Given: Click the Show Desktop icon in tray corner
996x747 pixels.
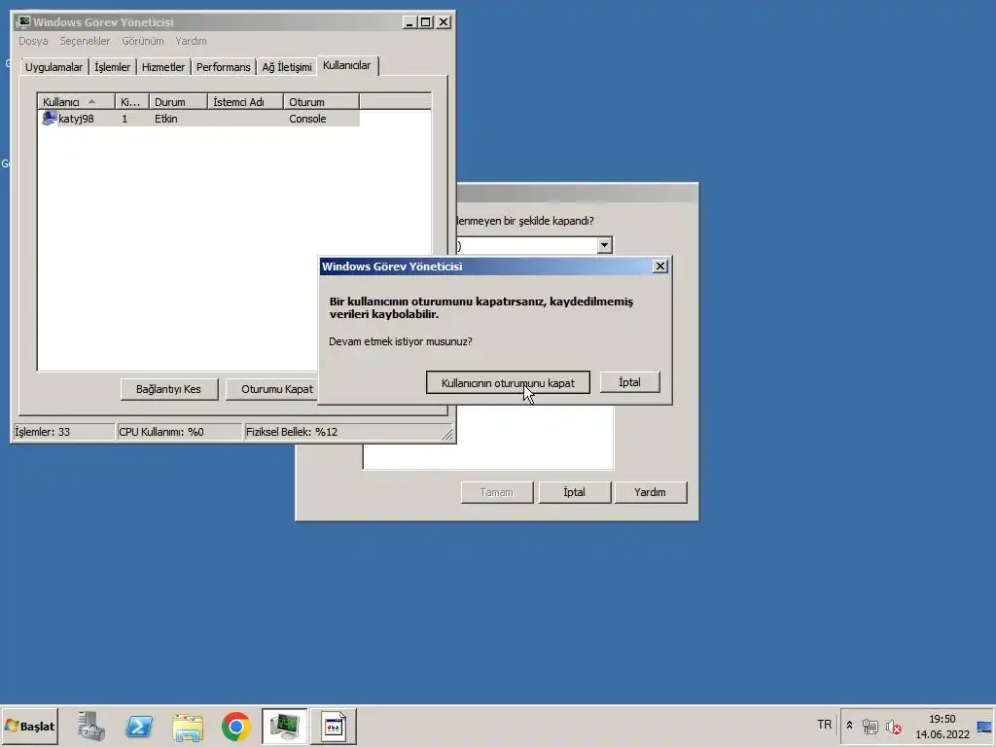Looking at the screenshot, I should click(984, 726).
